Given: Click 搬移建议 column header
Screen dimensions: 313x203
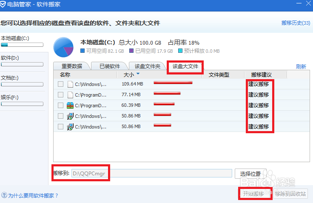Looking at the screenshot, I should 262,75.
